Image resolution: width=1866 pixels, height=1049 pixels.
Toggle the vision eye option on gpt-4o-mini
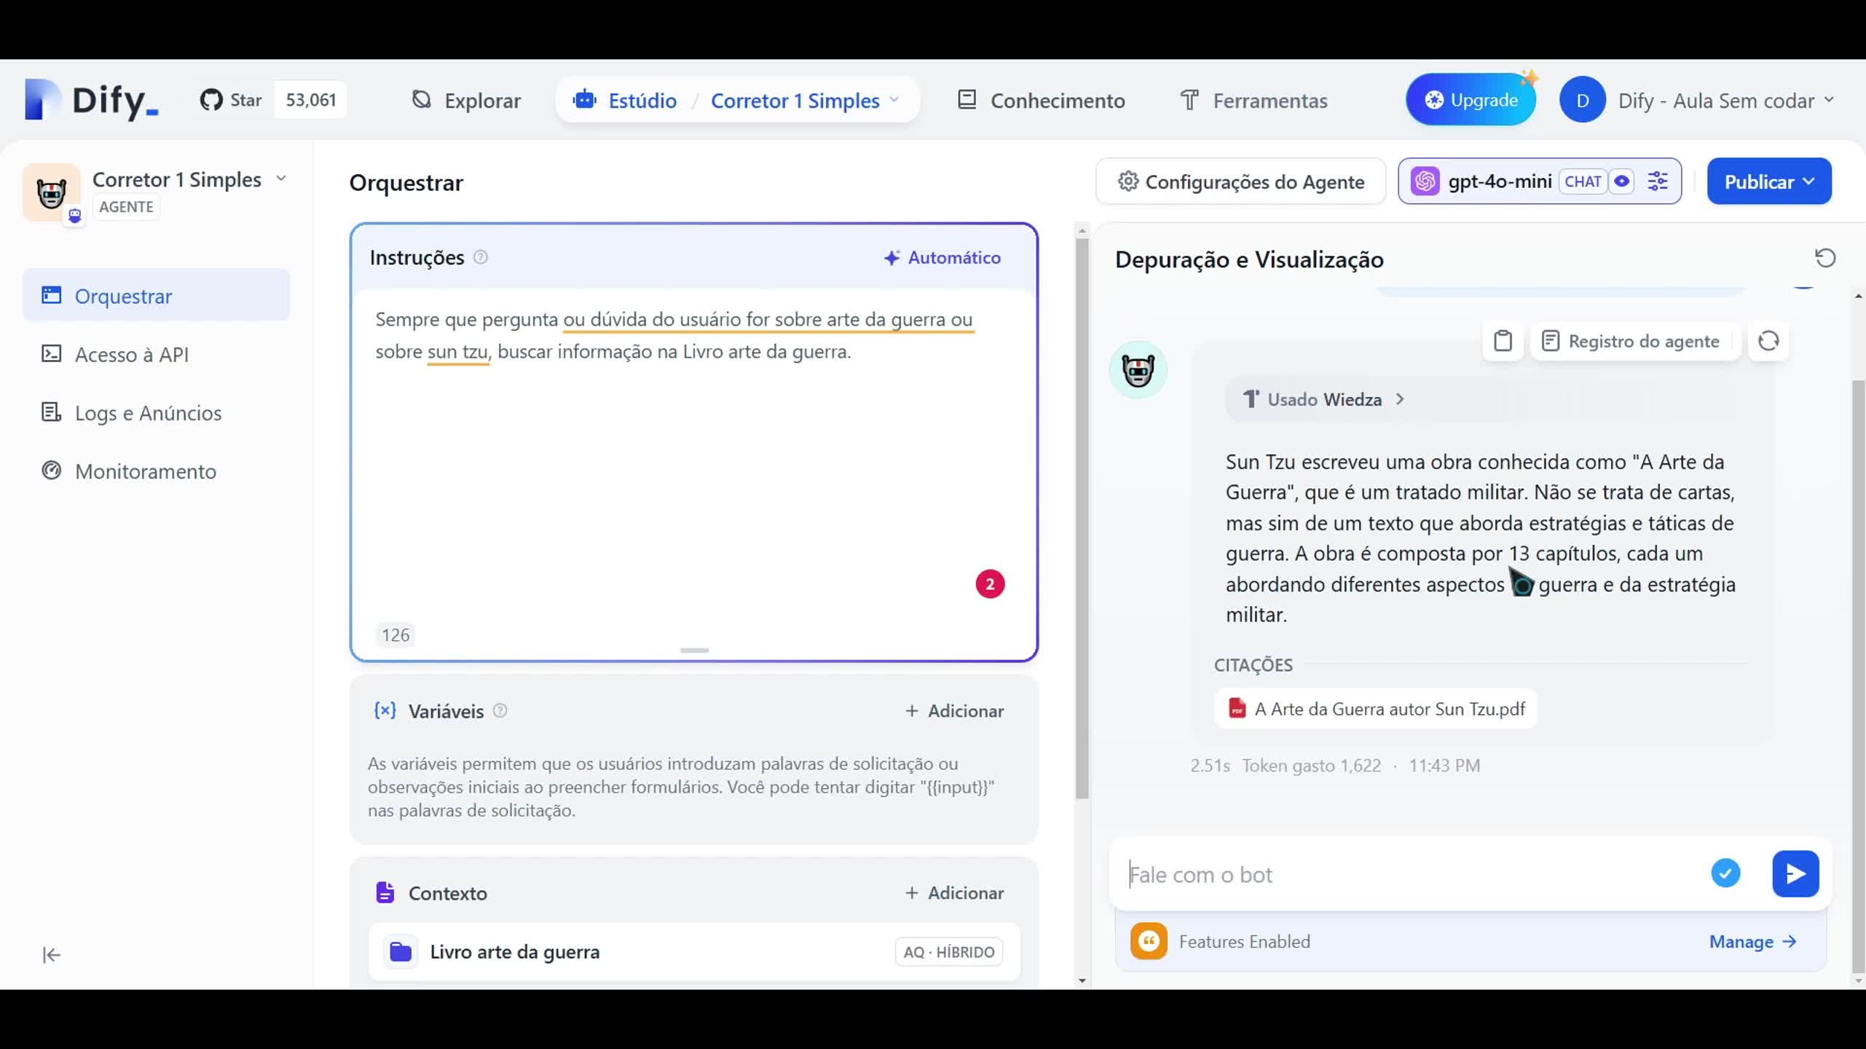click(x=1623, y=181)
